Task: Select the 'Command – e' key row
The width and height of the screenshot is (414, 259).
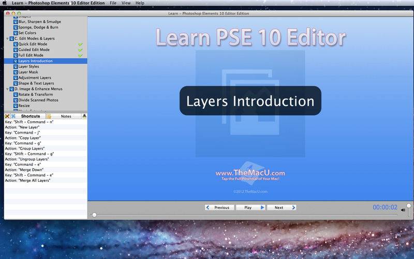Action: (46, 164)
